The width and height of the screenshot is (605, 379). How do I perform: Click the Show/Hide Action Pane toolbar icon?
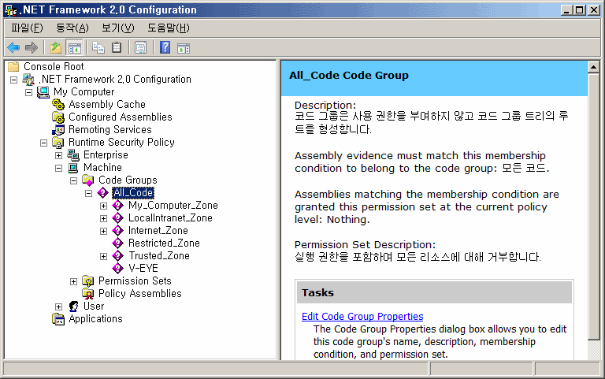[x=184, y=48]
